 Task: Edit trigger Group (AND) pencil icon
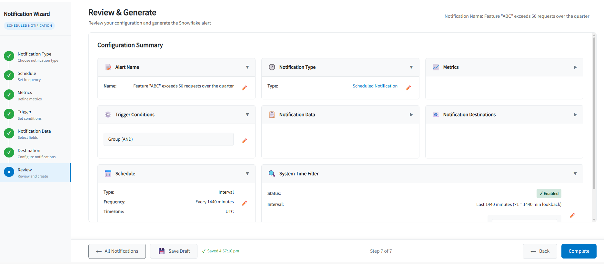pyautogui.click(x=245, y=141)
